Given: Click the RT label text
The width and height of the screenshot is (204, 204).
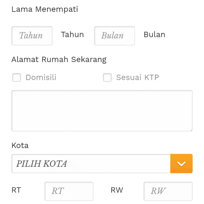Looking at the screenshot, I should (x=16, y=190).
